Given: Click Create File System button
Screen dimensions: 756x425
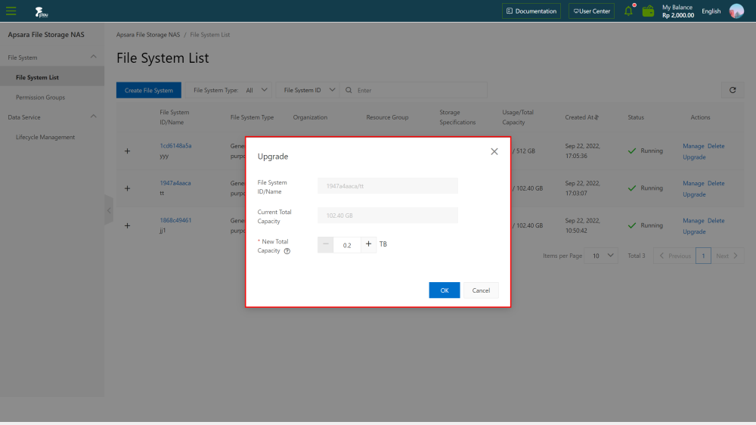Looking at the screenshot, I should click(148, 90).
